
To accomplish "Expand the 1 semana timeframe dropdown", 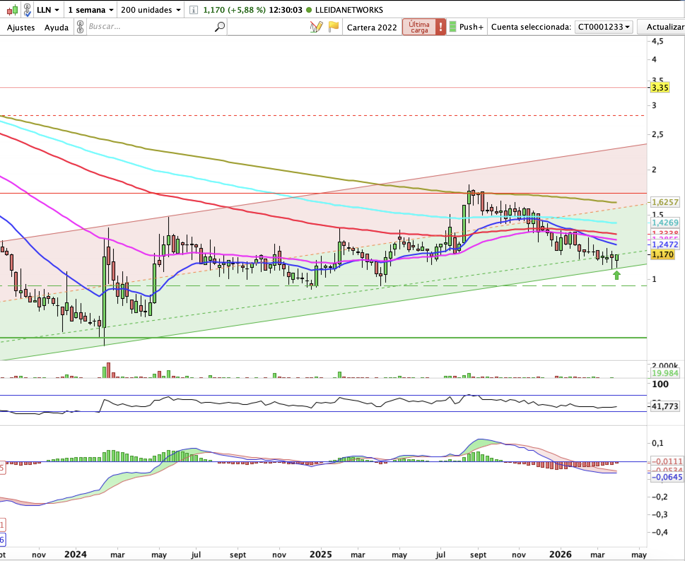I will (91, 10).
